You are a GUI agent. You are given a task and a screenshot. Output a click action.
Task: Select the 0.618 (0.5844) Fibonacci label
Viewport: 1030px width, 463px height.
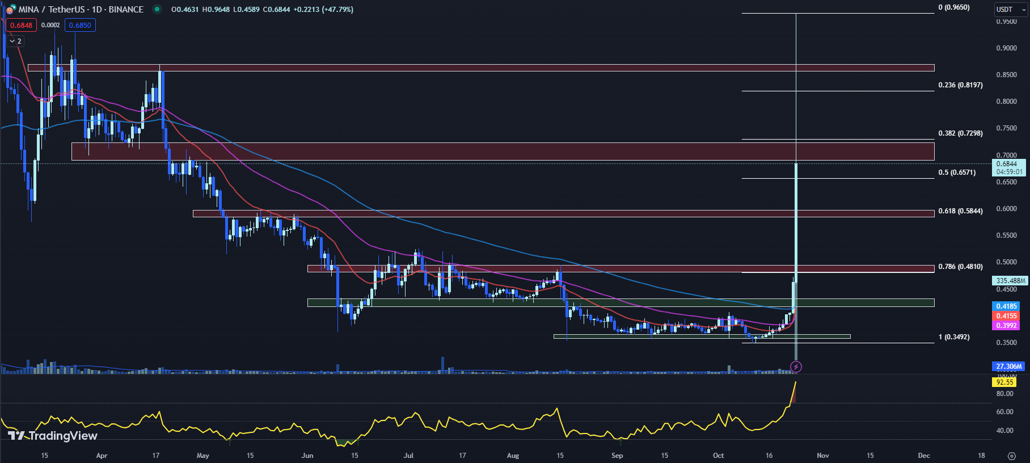coord(960,211)
